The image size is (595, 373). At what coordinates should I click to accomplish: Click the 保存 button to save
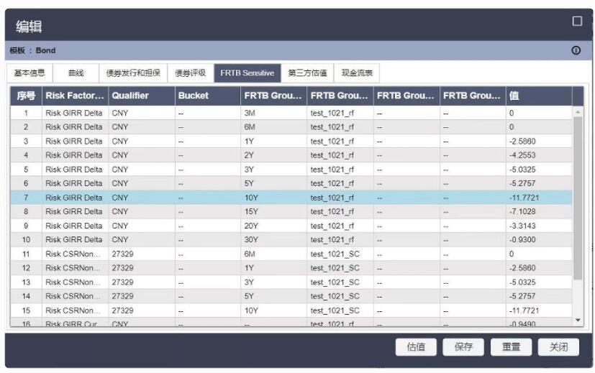pos(463,347)
